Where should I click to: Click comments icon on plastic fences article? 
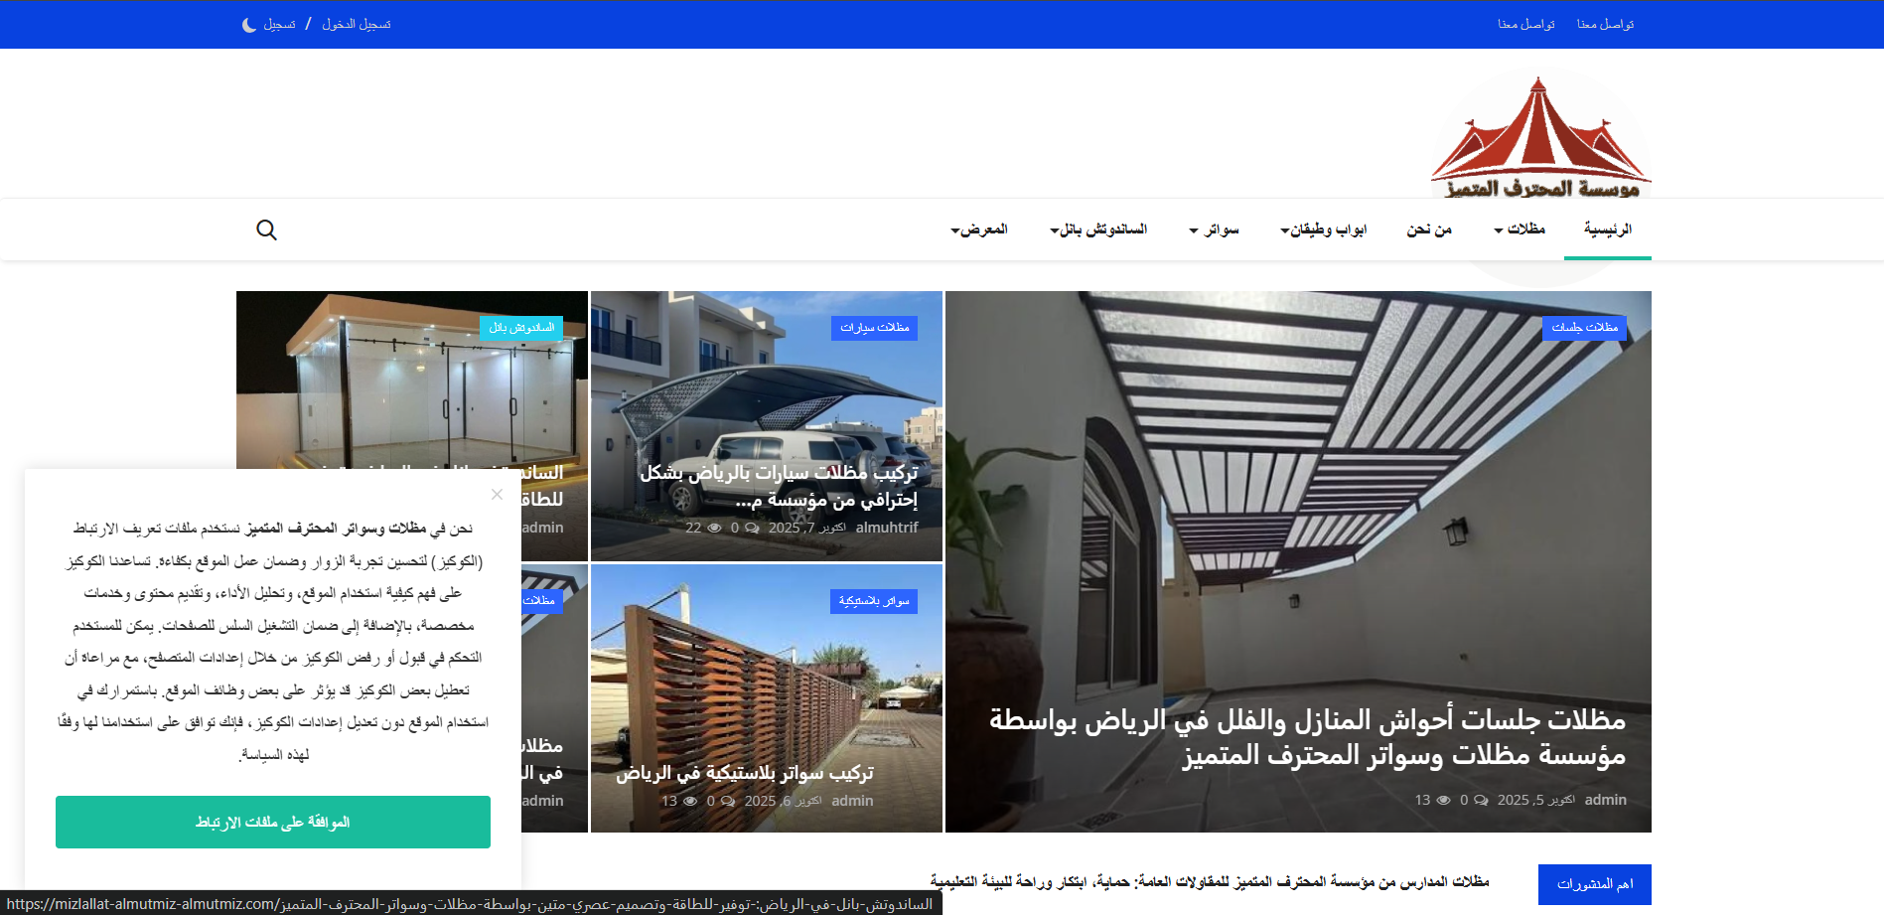(728, 802)
